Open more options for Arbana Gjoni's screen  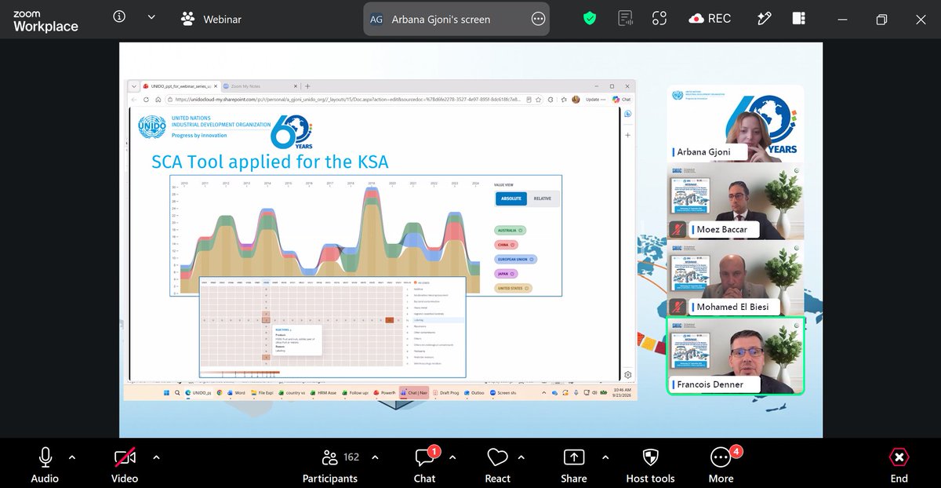(538, 19)
